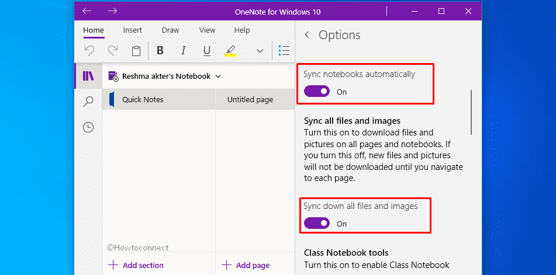Turn off Sync down all files and images
556x275 pixels.
tap(317, 223)
